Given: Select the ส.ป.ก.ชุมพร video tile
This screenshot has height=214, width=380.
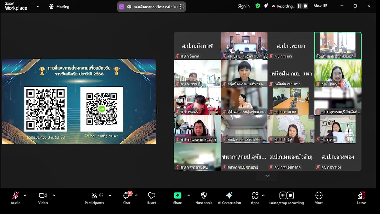Looking at the screenshot, I should pyautogui.click(x=197, y=101).
